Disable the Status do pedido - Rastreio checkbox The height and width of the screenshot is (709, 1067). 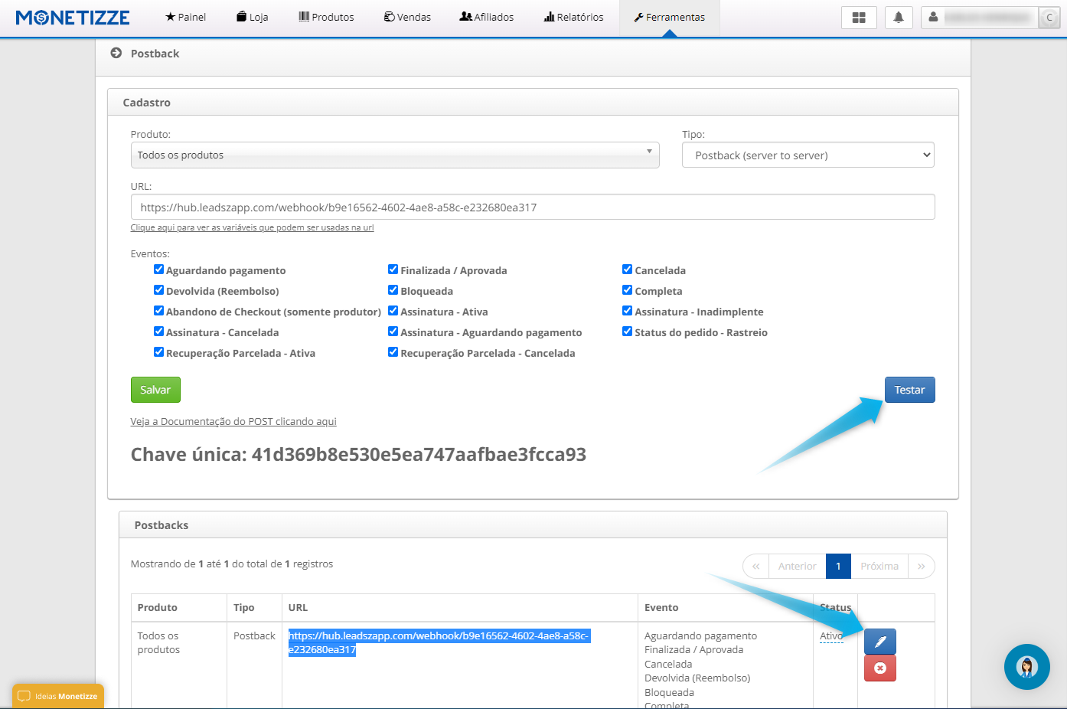(627, 332)
